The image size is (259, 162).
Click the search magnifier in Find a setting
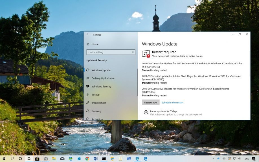[x=133, y=52]
